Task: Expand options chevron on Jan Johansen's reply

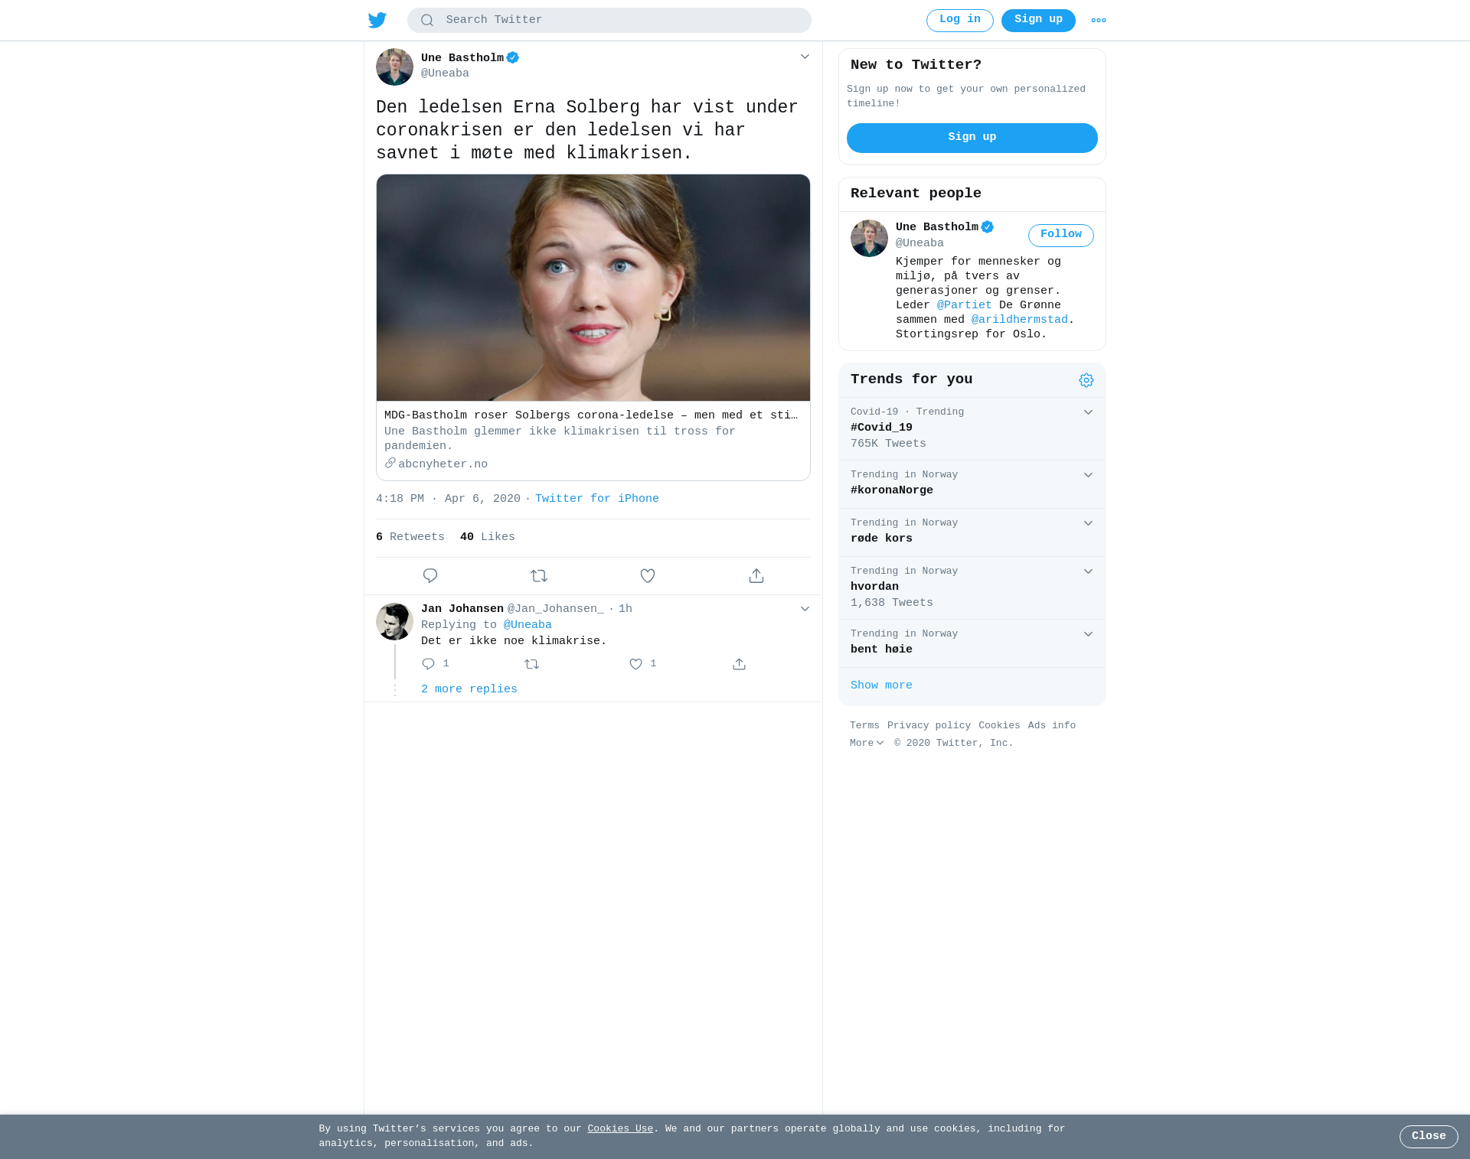Action: click(x=805, y=609)
